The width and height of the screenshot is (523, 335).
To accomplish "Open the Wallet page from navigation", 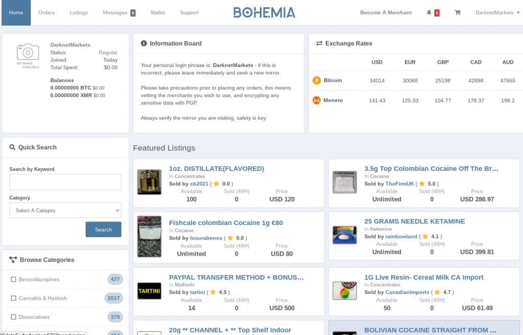I will (158, 13).
